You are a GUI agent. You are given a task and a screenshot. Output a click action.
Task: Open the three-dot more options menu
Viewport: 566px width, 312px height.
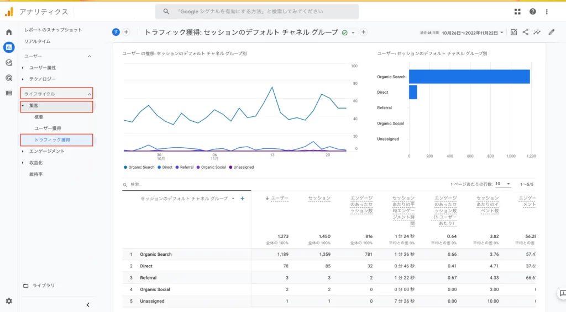(547, 12)
